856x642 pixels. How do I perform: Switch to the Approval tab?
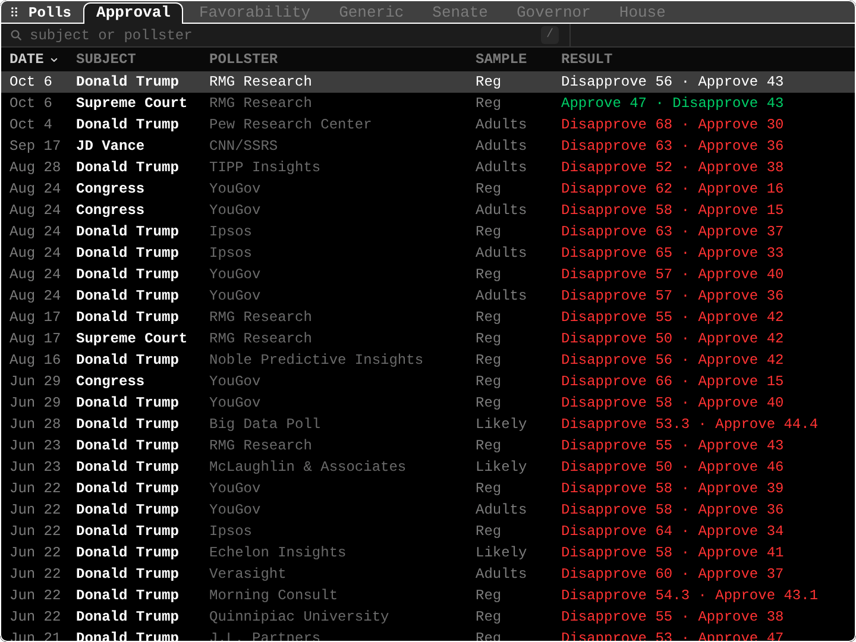point(133,12)
